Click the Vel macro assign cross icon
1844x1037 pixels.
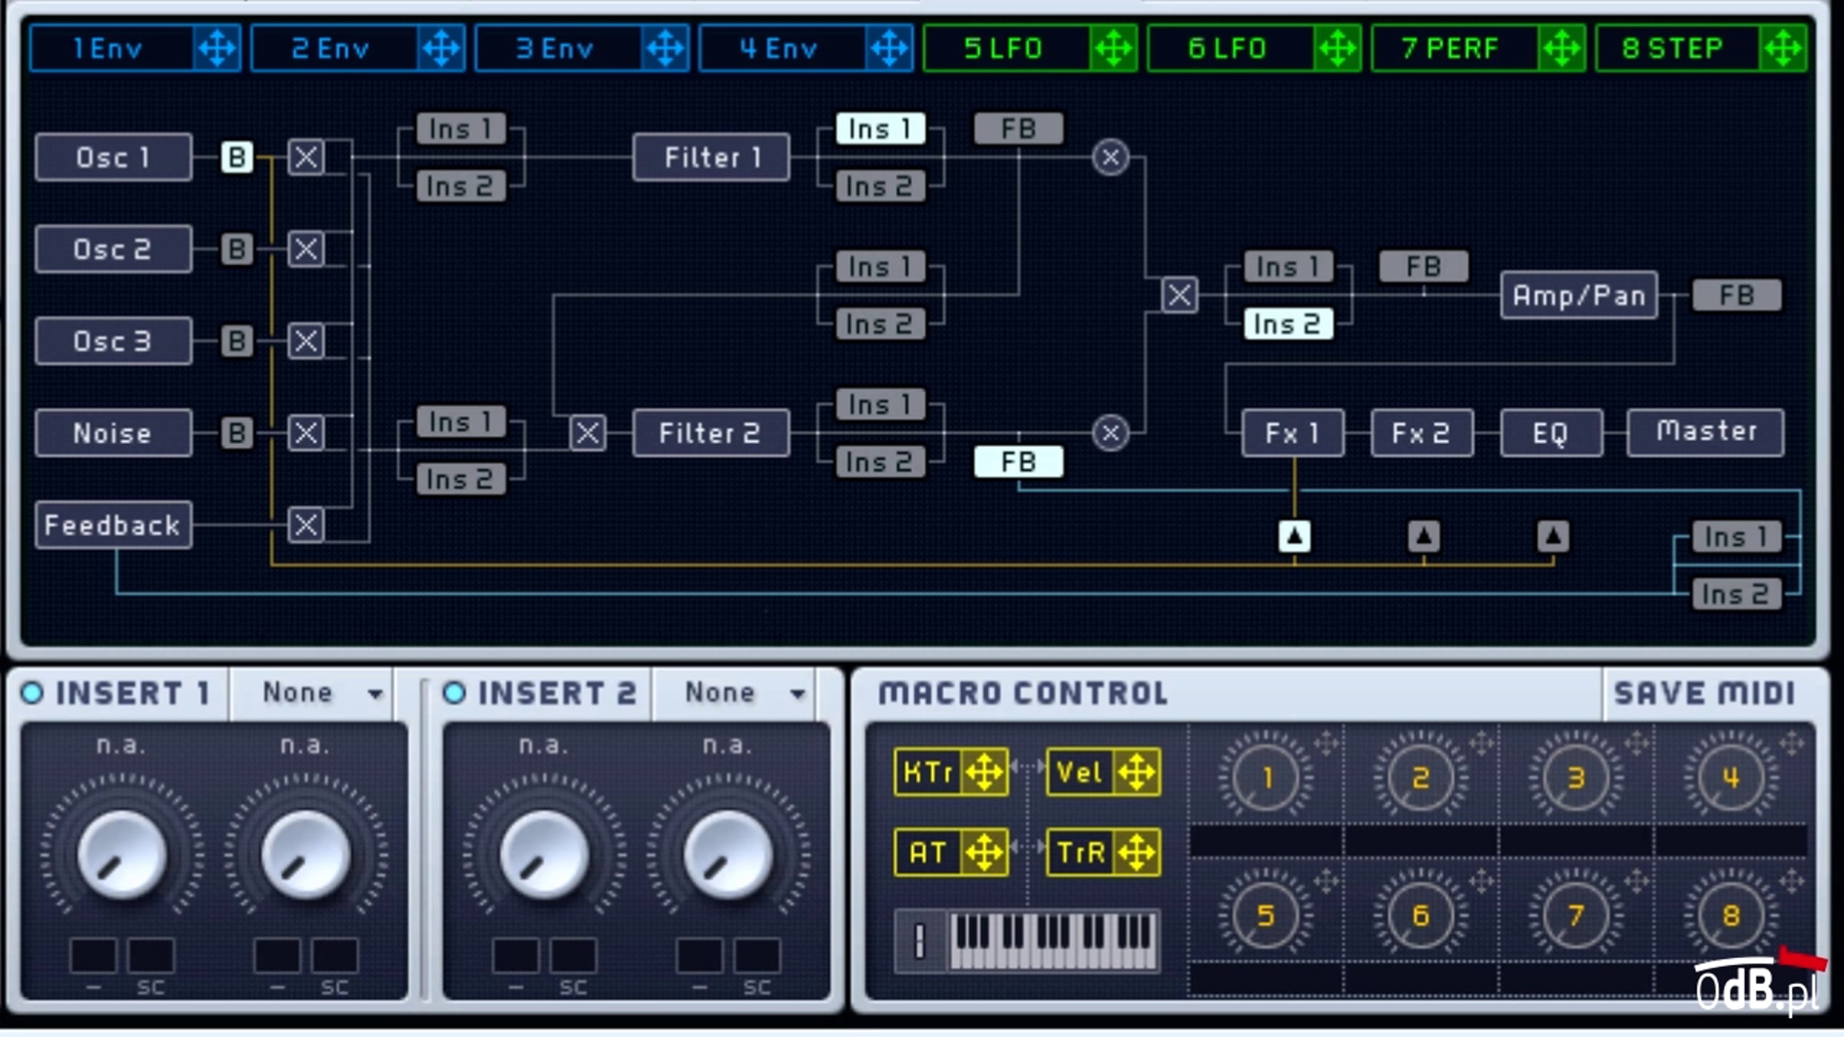(1136, 772)
